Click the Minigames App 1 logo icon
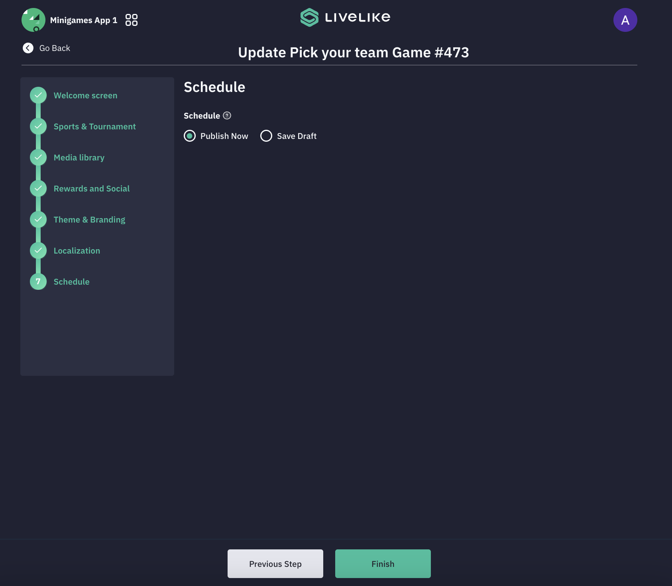672x586 pixels. [x=33, y=20]
